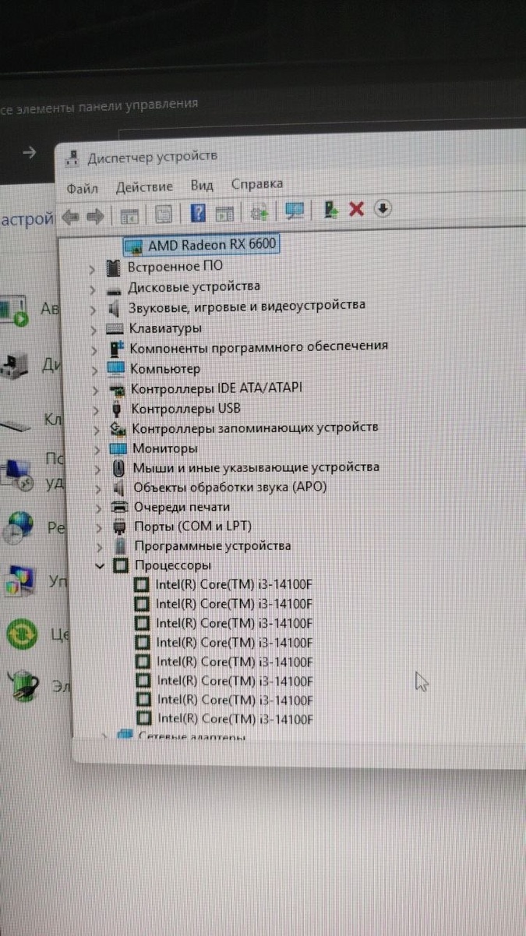Expand the Встроенное ПО category
Viewport: 526px width, 936px height.
(x=92, y=269)
